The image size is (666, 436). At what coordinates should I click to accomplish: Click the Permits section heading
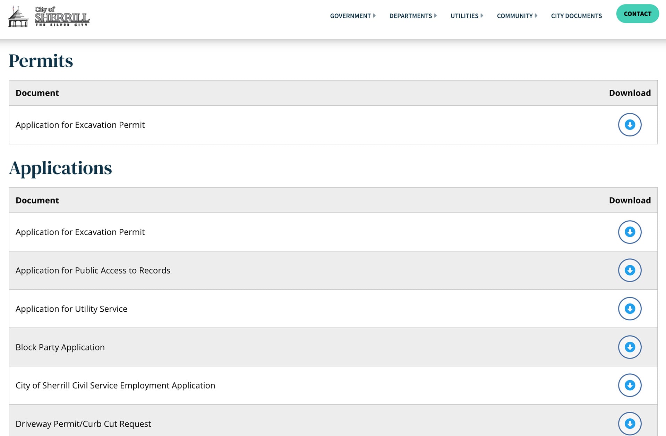pyautogui.click(x=41, y=61)
